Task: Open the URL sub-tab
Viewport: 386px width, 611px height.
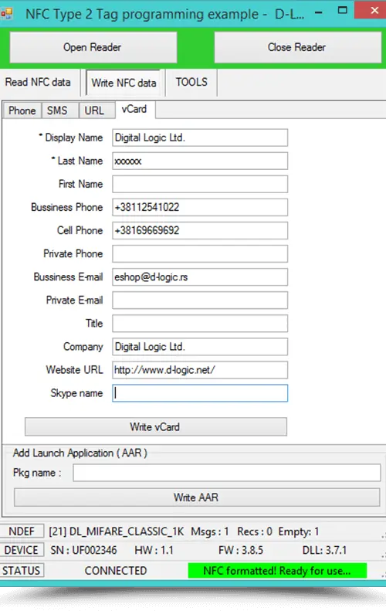Action: click(x=94, y=110)
